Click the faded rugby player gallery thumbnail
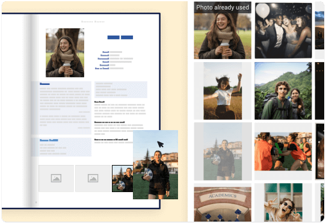326x224 pixels. click(223, 151)
